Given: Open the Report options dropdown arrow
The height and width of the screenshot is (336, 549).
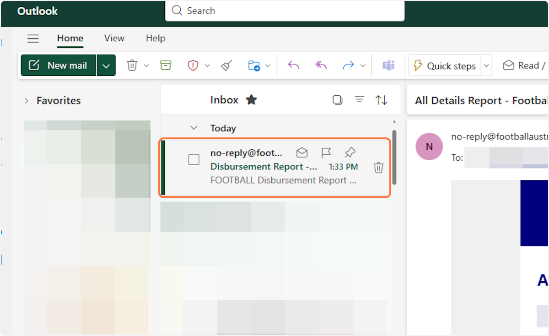Looking at the screenshot, I should [x=207, y=66].
